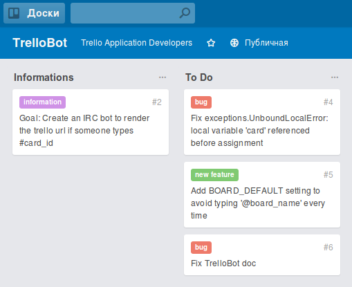Focus the search input field
Screen dimensions: 352x287
pos(133,13)
